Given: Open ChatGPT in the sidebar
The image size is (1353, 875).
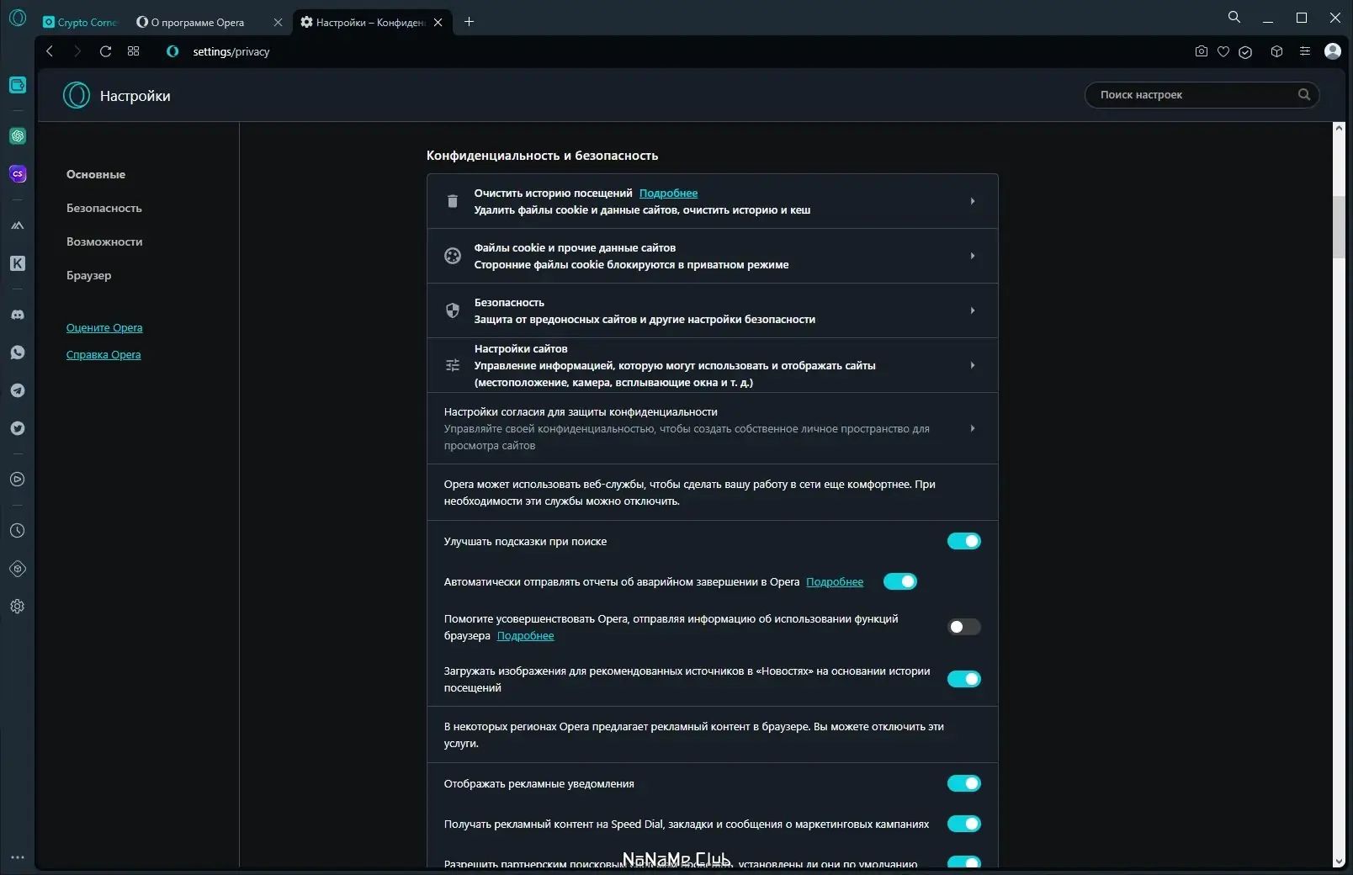Looking at the screenshot, I should pyautogui.click(x=18, y=136).
